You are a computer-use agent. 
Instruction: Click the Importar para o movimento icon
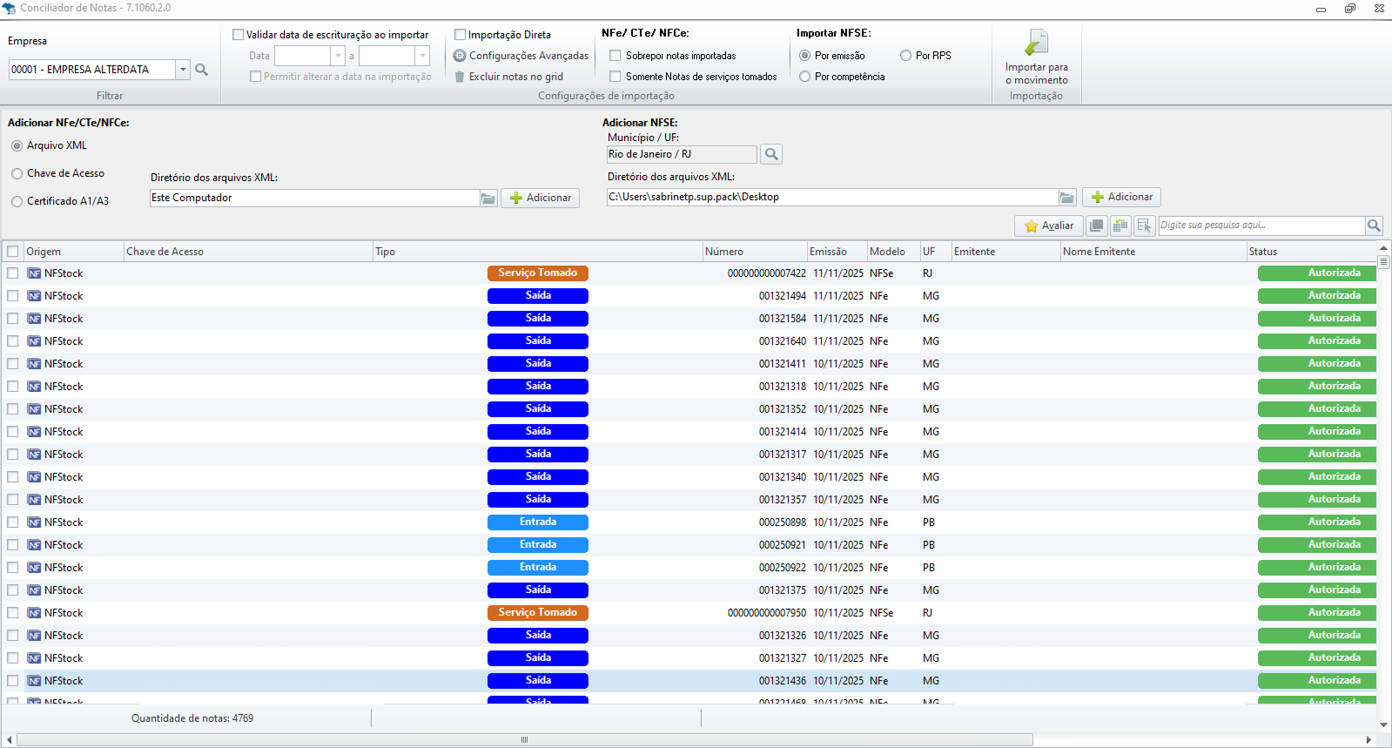[1036, 43]
